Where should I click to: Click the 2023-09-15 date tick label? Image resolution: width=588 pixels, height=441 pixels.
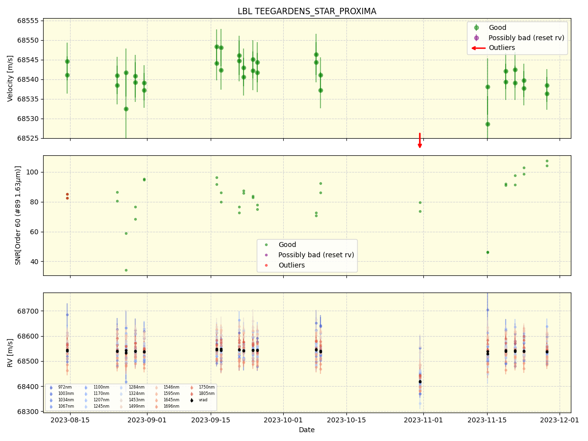coord(211,420)
